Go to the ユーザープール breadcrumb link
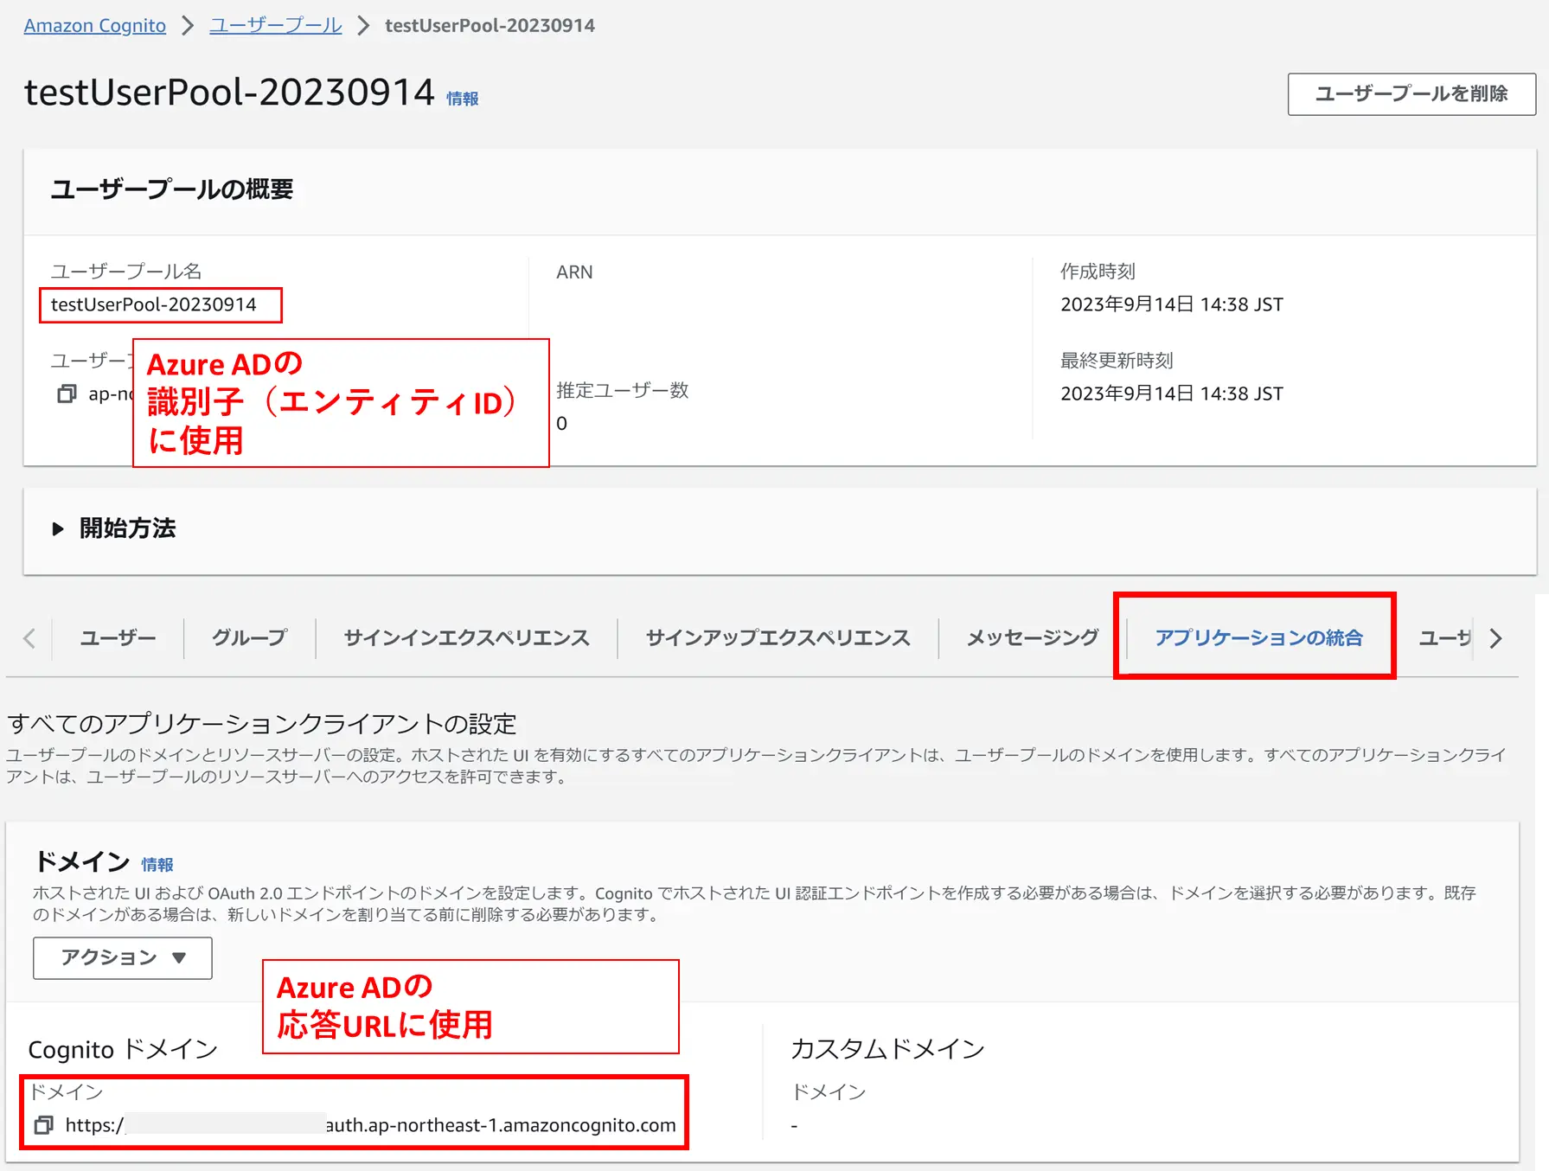Image resolution: width=1549 pixels, height=1171 pixels. point(276,26)
